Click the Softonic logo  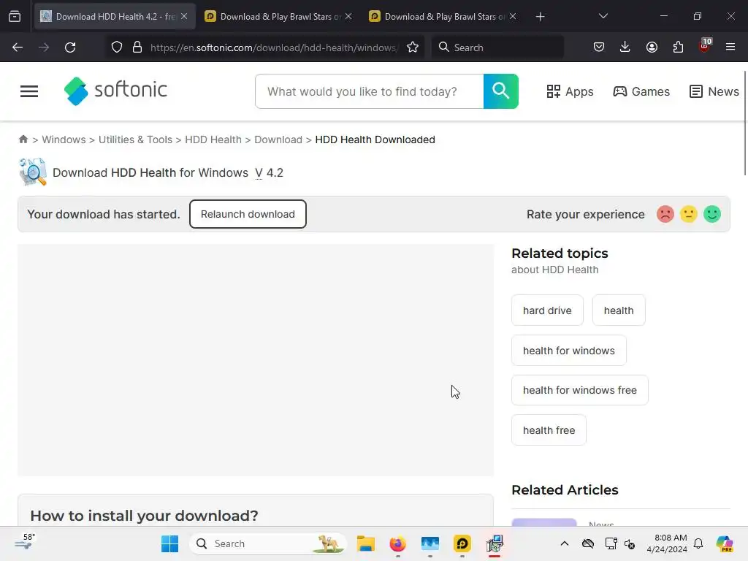(x=115, y=91)
